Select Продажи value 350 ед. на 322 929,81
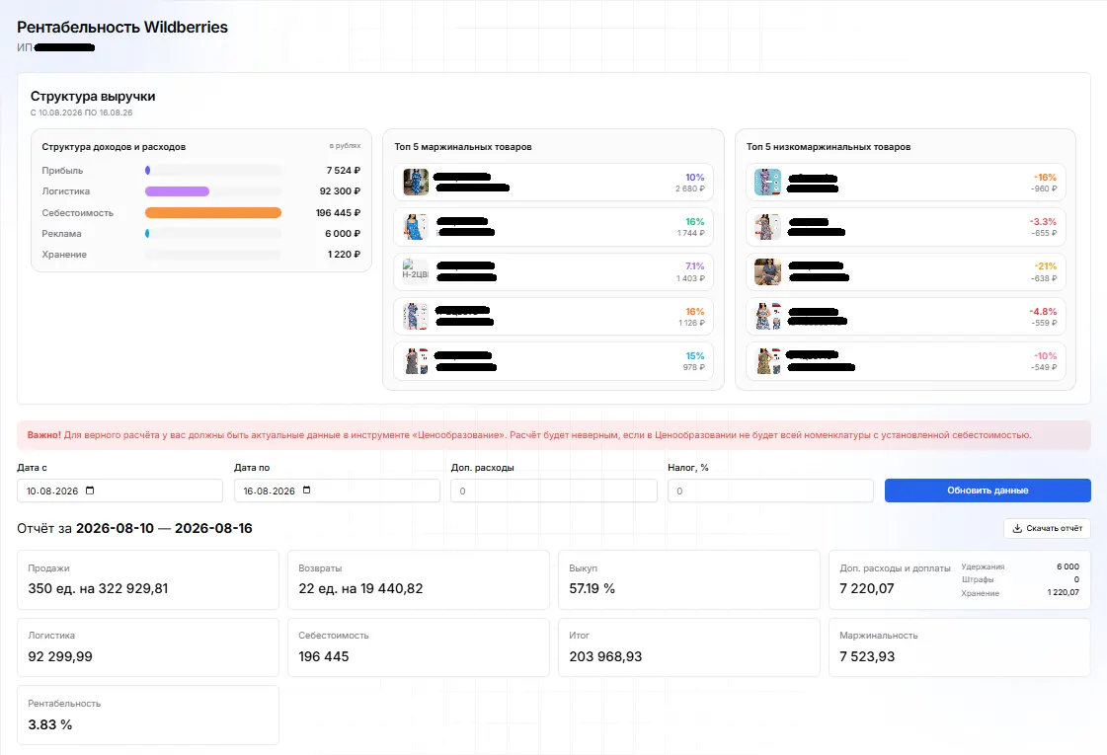This screenshot has height=755, width=1107. point(98,588)
